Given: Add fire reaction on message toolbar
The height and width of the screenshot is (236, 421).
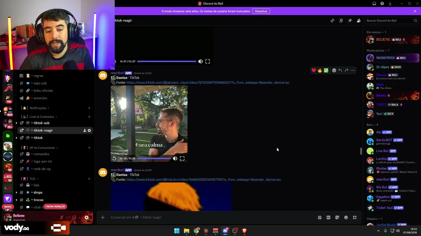Looking at the screenshot, I should tap(320, 70).
